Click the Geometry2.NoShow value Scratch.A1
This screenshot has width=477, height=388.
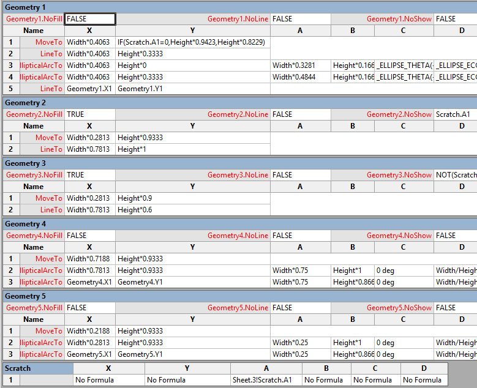[x=455, y=114]
